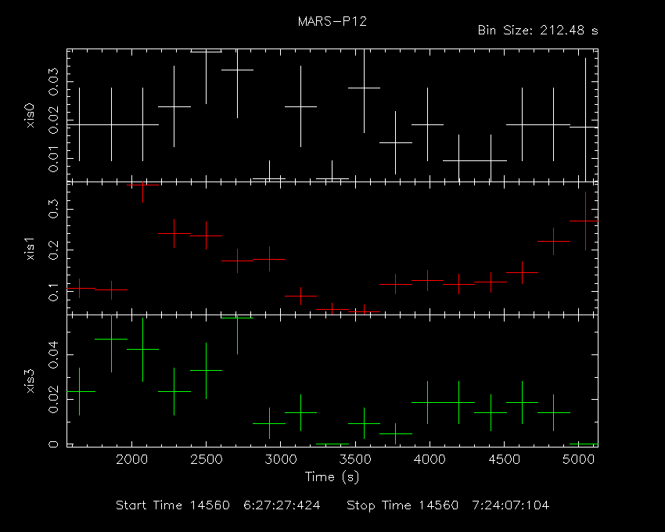Click the first green xis3 data point
Viewport: 665px width, 532px height.
(79, 391)
